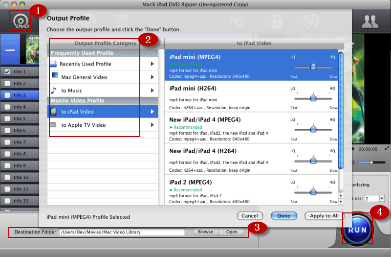
Task: Click the Destination Folder path field
Action: pyautogui.click(x=122, y=232)
